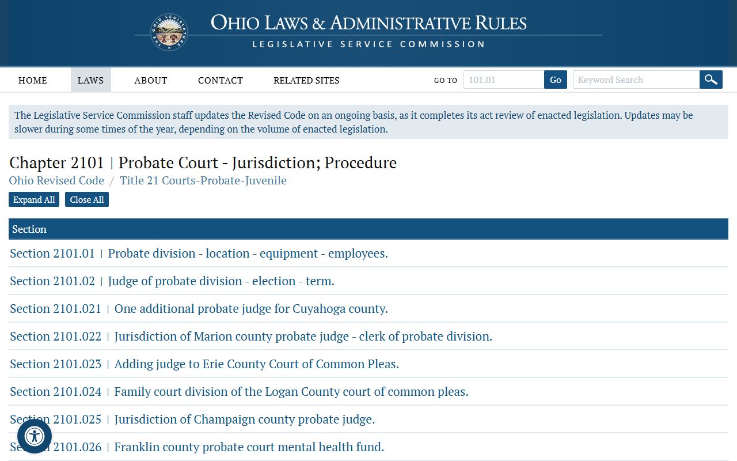
Task: Open the RELATED SITES menu item
Action: tap(306, 80)
